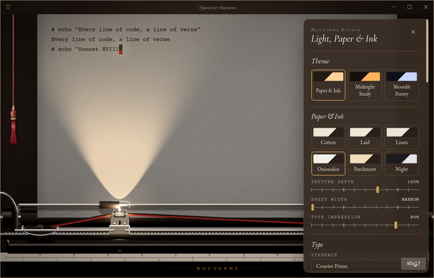Image resolution: width=434 pixels, height=278 pixels.
Task: Click the "Nocturne Studio" panel subtitle
Action: click(x=336, y=30)
